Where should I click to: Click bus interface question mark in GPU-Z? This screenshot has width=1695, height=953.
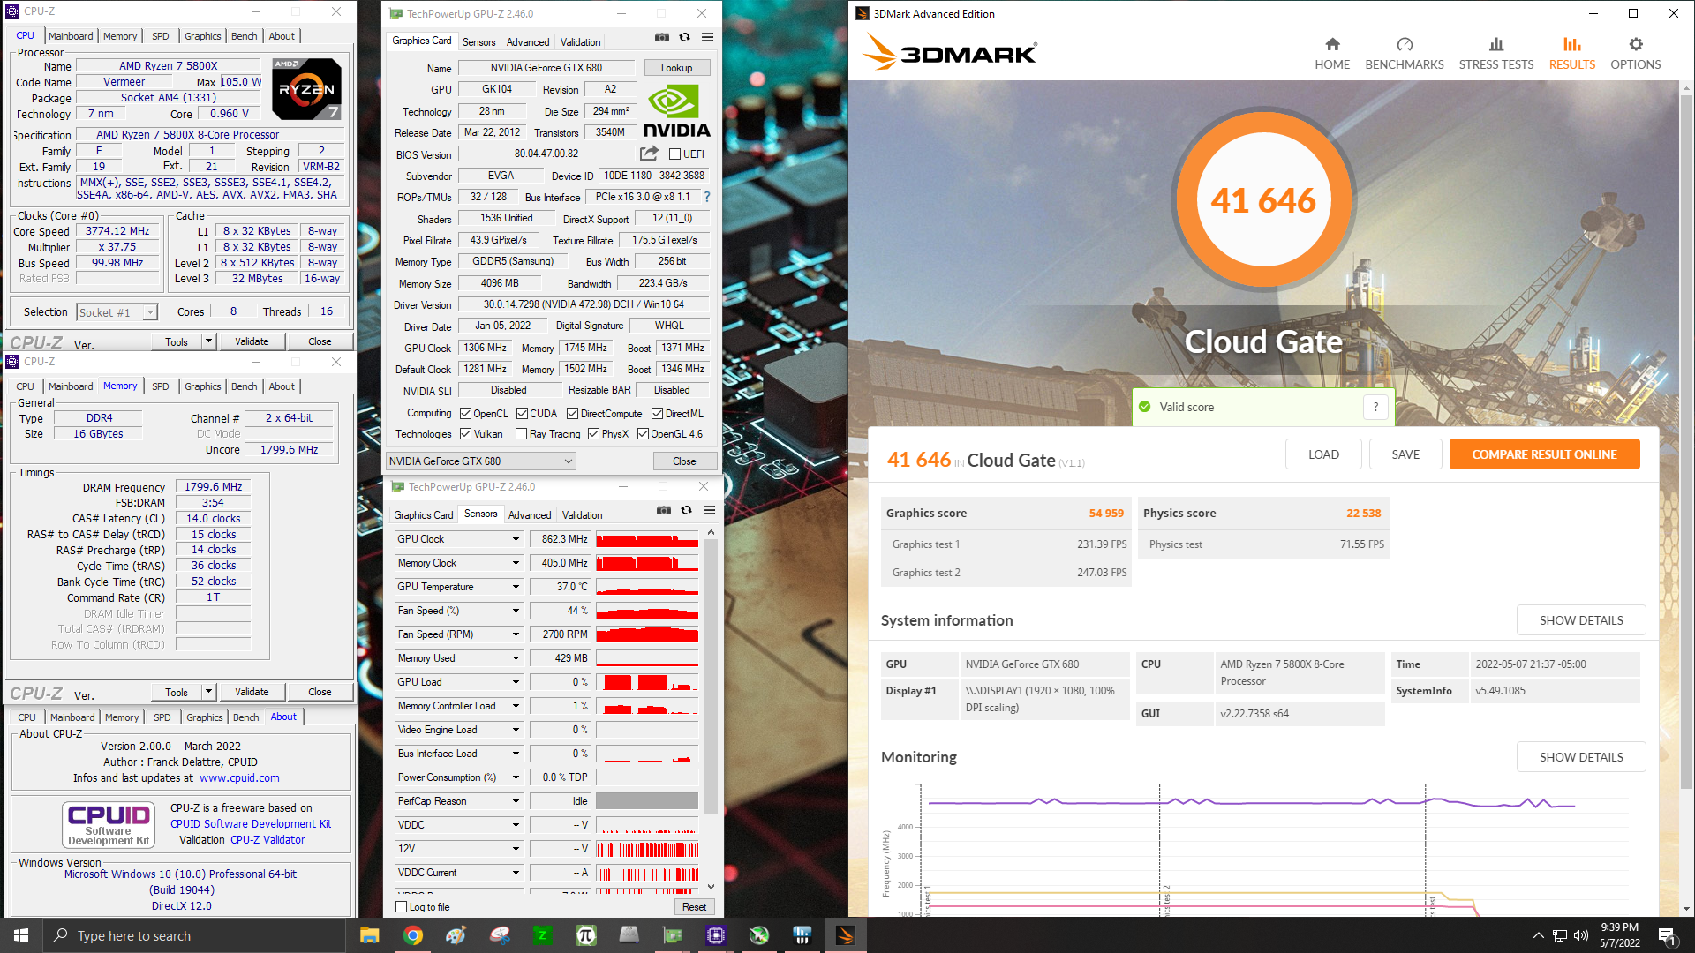(706, 197)
